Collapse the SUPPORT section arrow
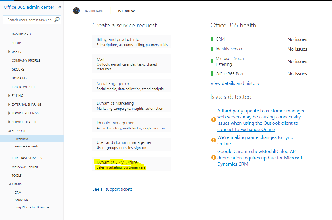Viewport: 332px width, 220px height. coord(9,131)
